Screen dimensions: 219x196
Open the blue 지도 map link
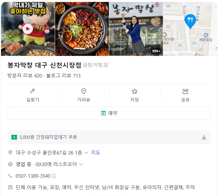[96, 153]
